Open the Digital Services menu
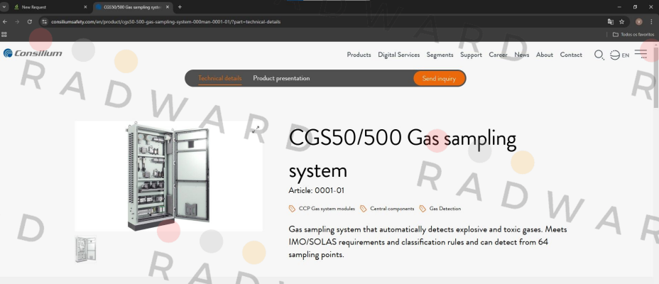659x284 pixels. pyautogui.click(x=398, y=55)
